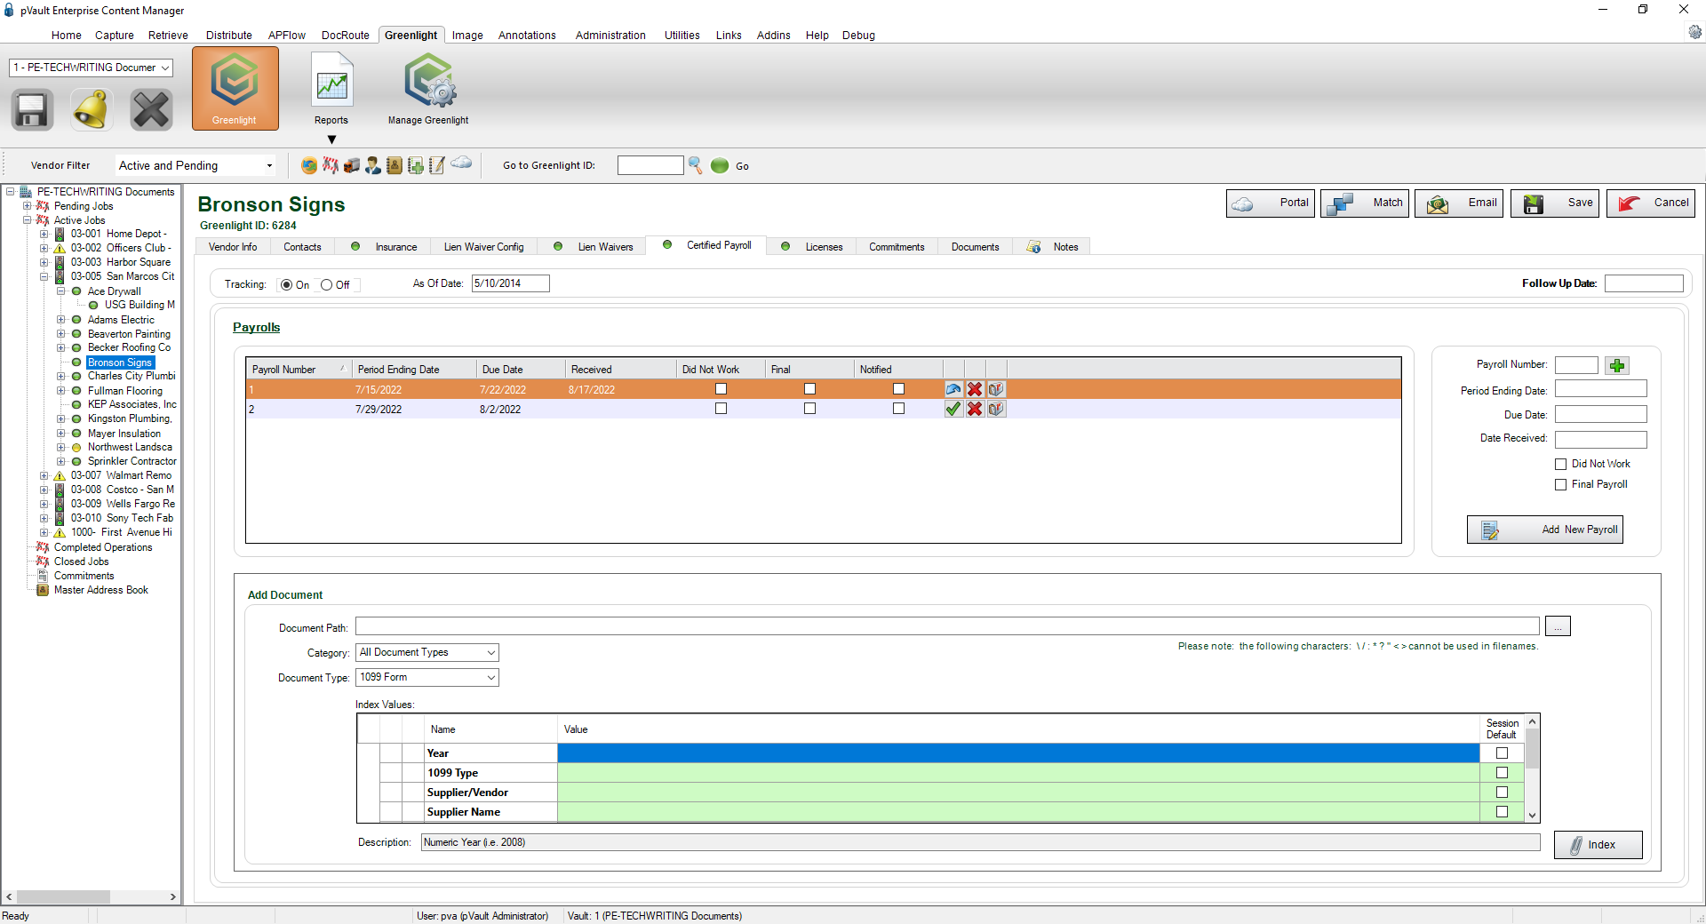1706x924 pixels.
Task: Click the refresh globe icon in toolbar
Action: click(x=309, y=165)
